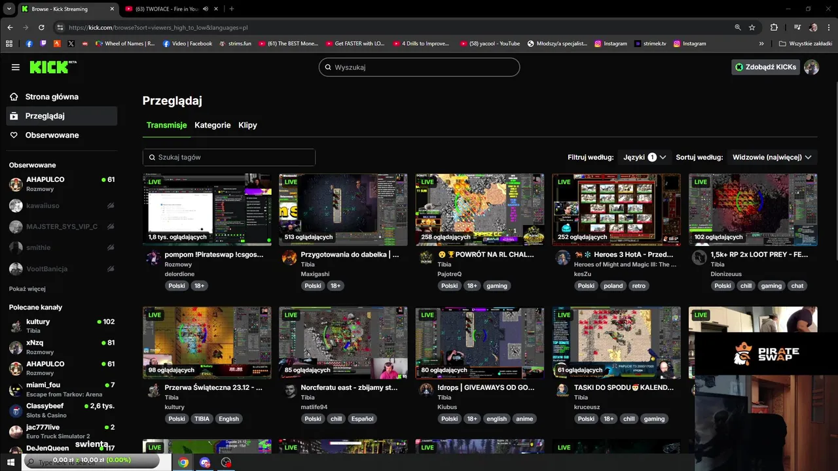
Task: Open the TASKI DO SPODU stream thumbnail
Action: (x=616, y=343)
